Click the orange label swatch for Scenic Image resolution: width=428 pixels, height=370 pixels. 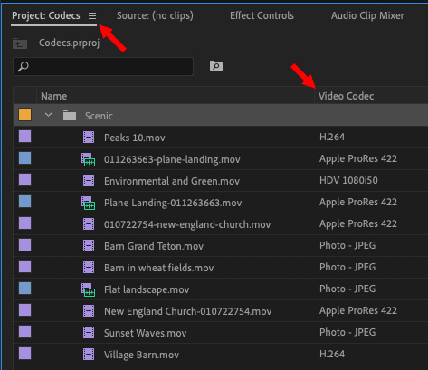coord(24,115)
